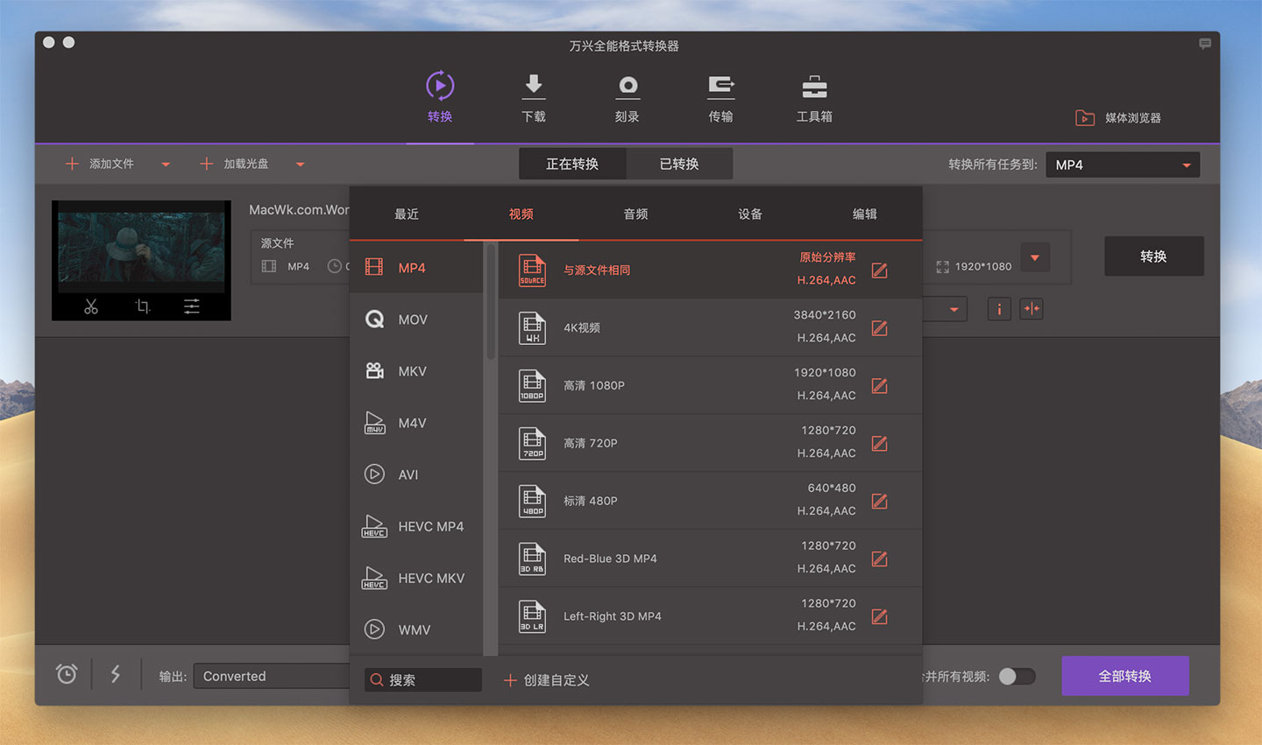The width and height of the screenshot is (1262, 745).
Task: Click the edit icon for 4K视频 preset
Action: (880, 328)
